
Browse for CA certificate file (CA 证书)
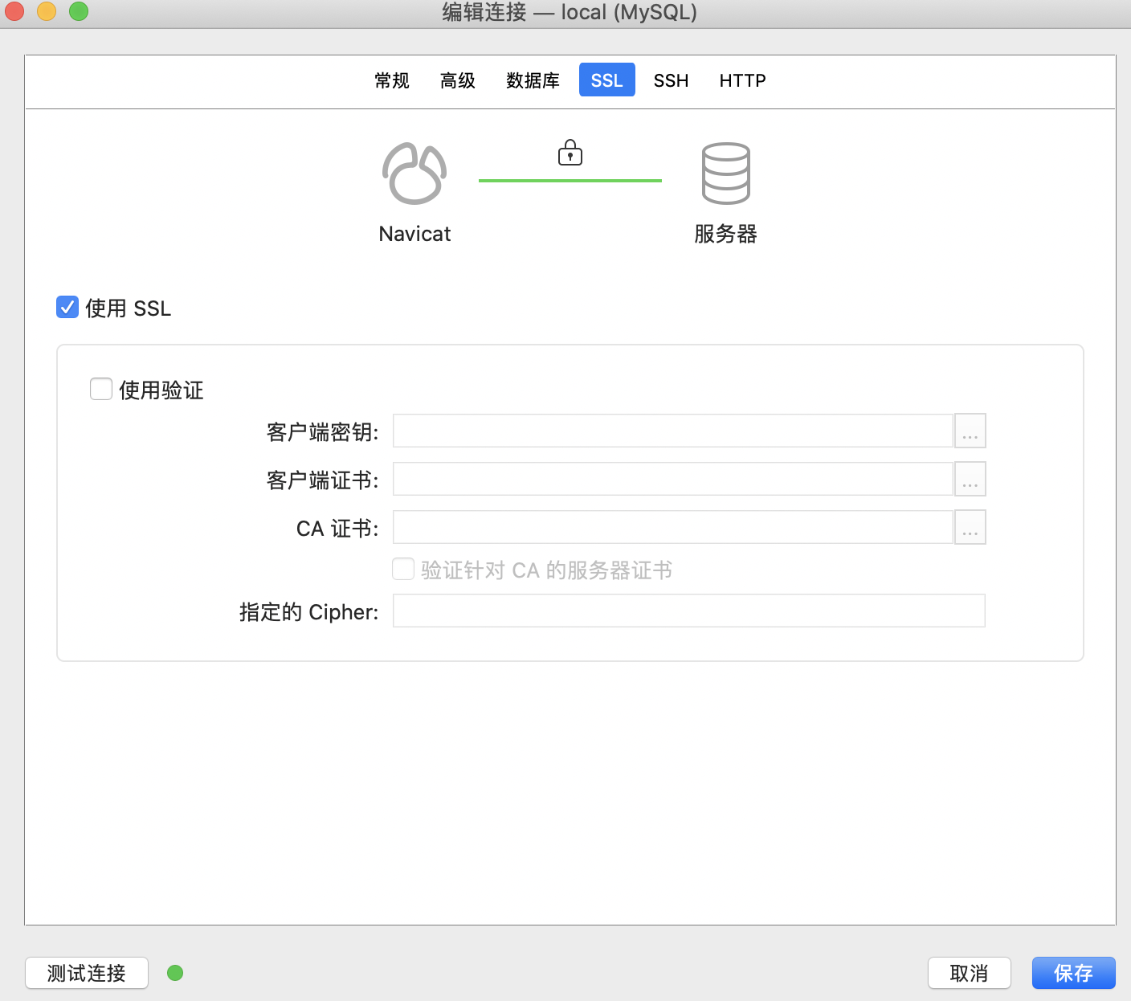click(970, 527)
